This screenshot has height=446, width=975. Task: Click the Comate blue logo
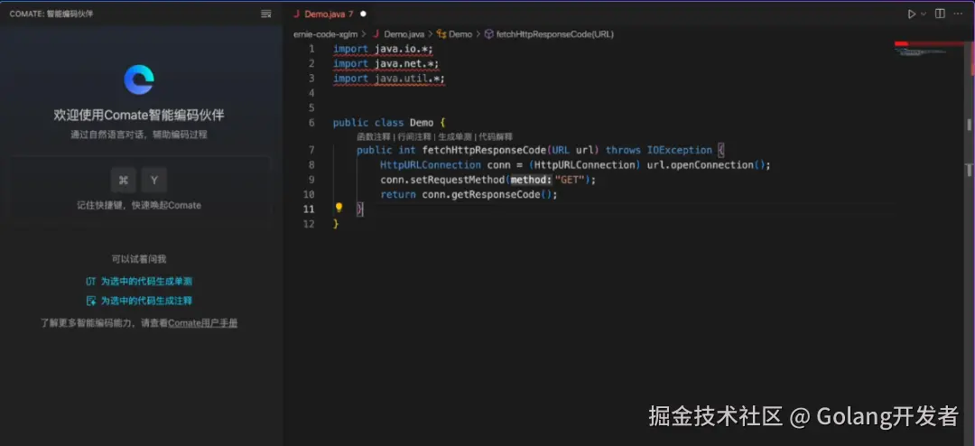(139, 79)
